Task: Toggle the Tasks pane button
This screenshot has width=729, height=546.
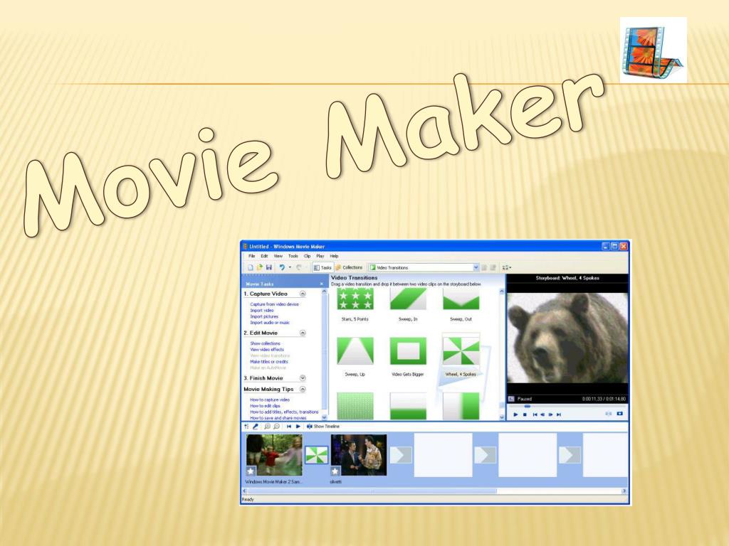Action: [322, 267]
